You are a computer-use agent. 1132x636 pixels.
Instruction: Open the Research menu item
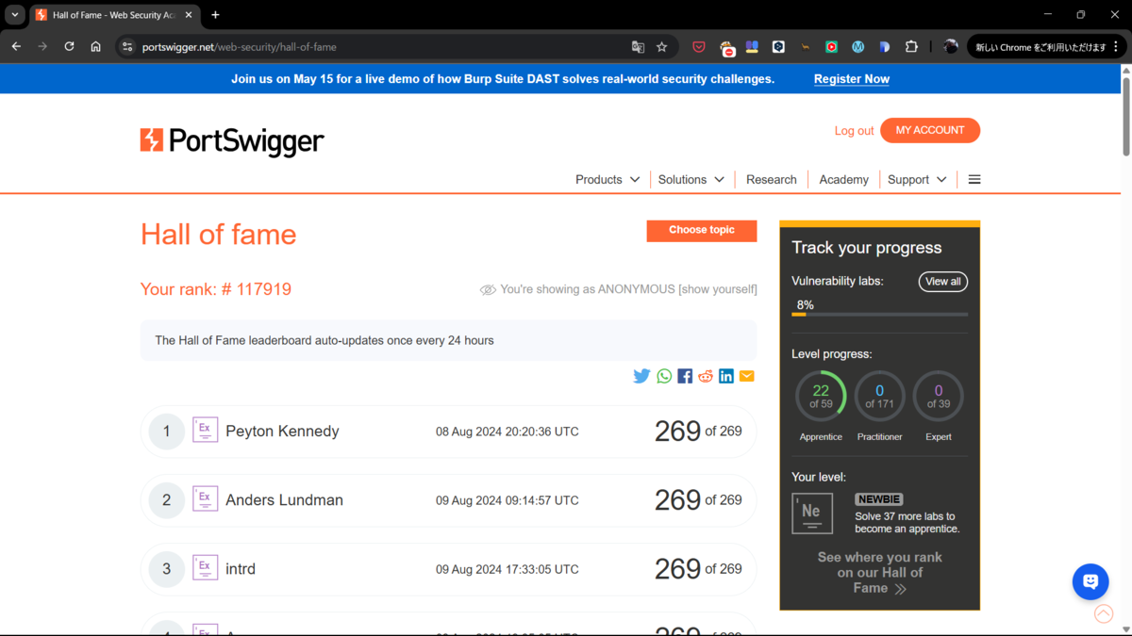pos(772,179)
